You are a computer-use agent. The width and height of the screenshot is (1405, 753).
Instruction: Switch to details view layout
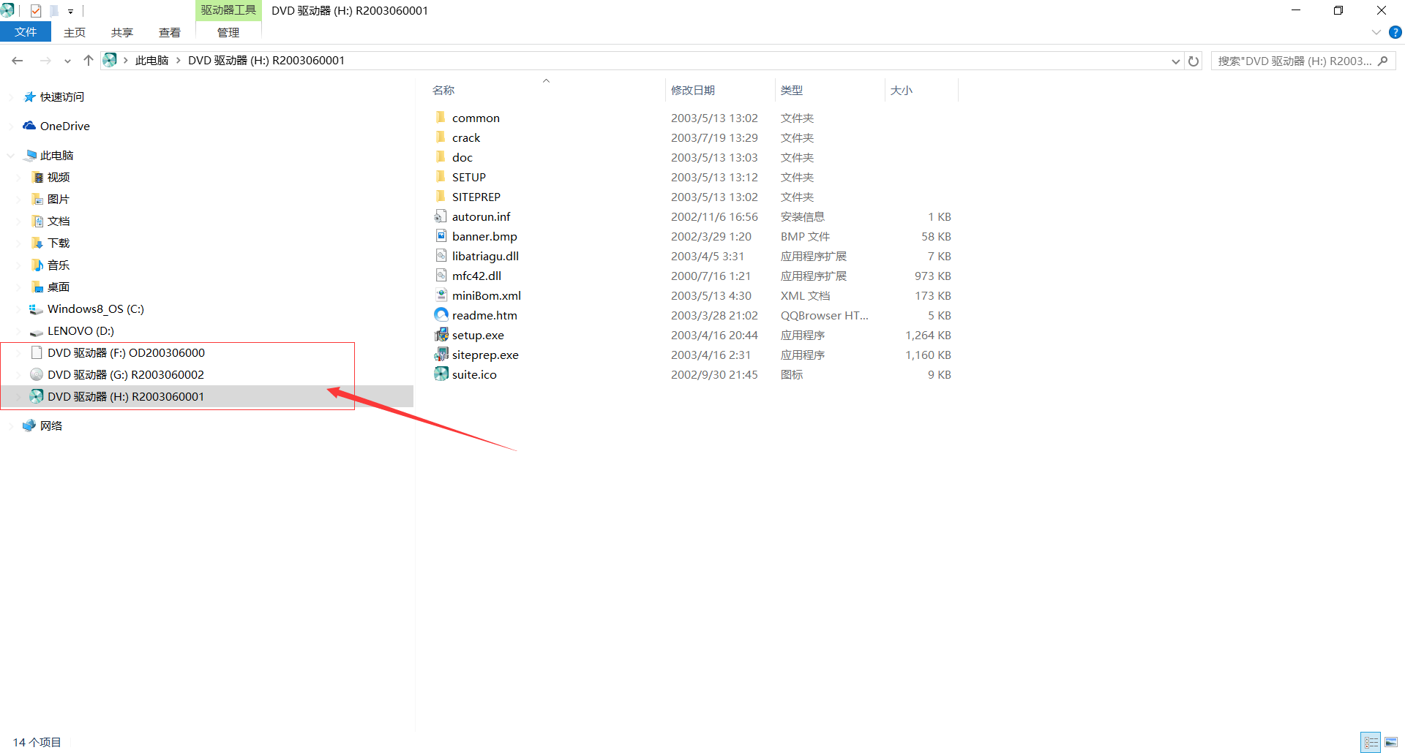1371,742
